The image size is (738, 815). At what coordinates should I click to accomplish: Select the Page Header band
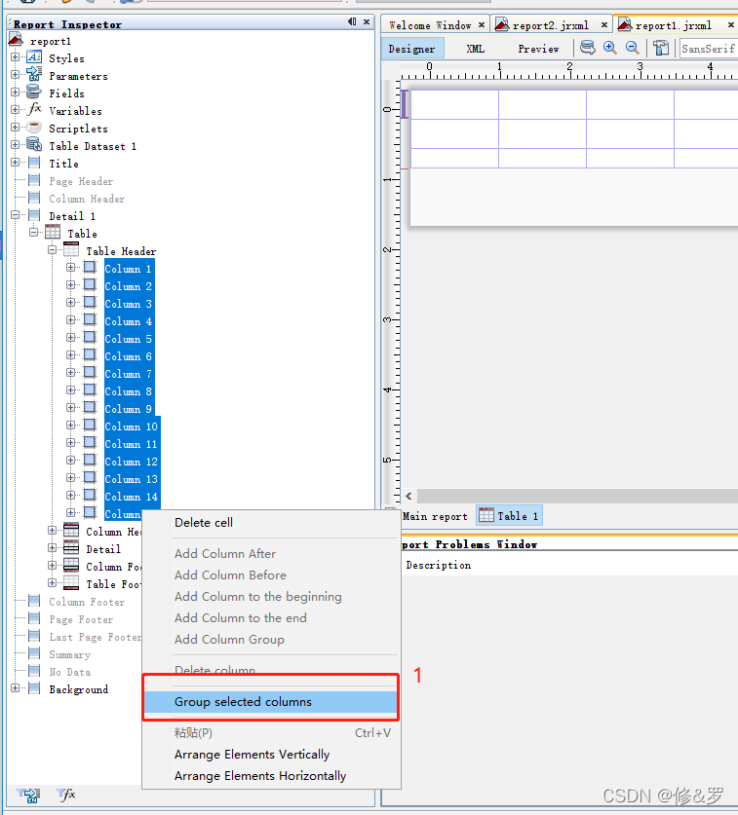pyautogui.click(x=81, y=181)
